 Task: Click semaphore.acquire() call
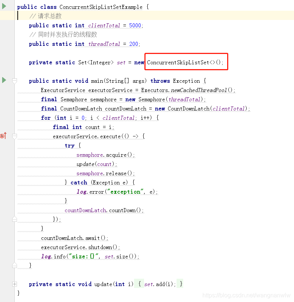click(x=106, y=155)
